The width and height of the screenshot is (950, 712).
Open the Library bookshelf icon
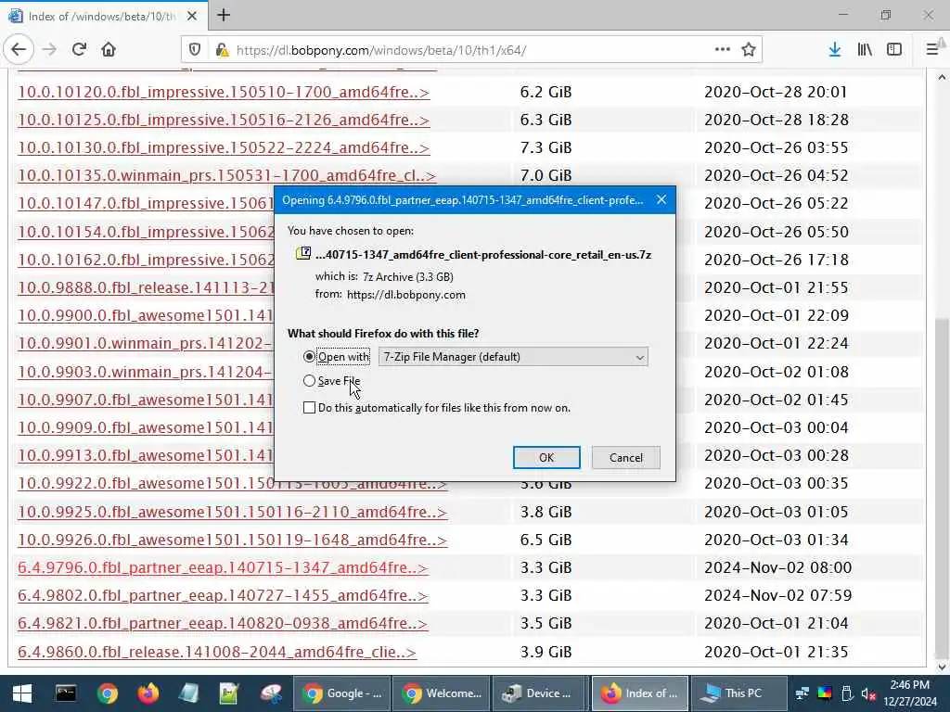(x=865, y=50)
